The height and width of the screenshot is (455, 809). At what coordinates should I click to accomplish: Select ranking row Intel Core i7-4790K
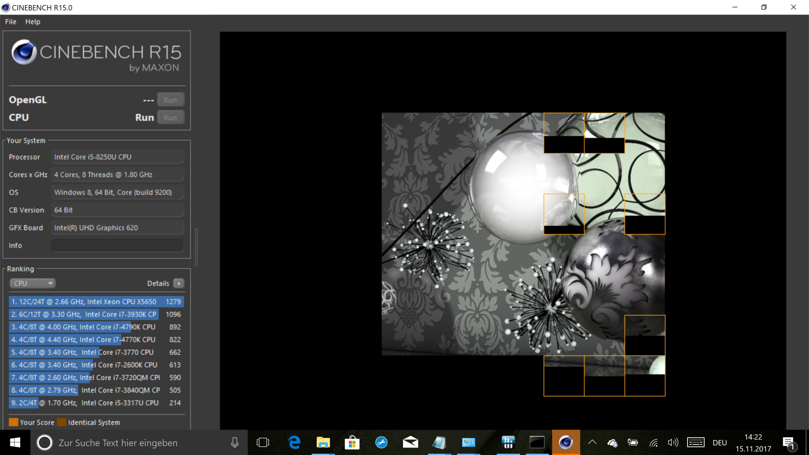(96, 327)
